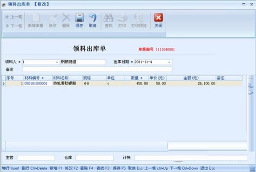Click the 金额(元) column header
256x172 pixels.
click(x=191, y=78)
